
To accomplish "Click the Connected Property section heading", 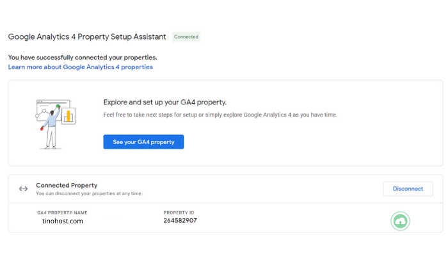I will point(67,185).
